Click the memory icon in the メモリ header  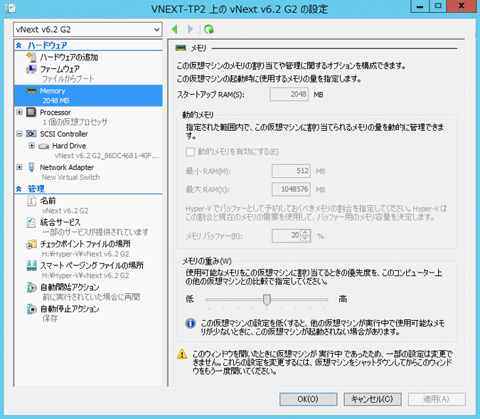(181, 48)
